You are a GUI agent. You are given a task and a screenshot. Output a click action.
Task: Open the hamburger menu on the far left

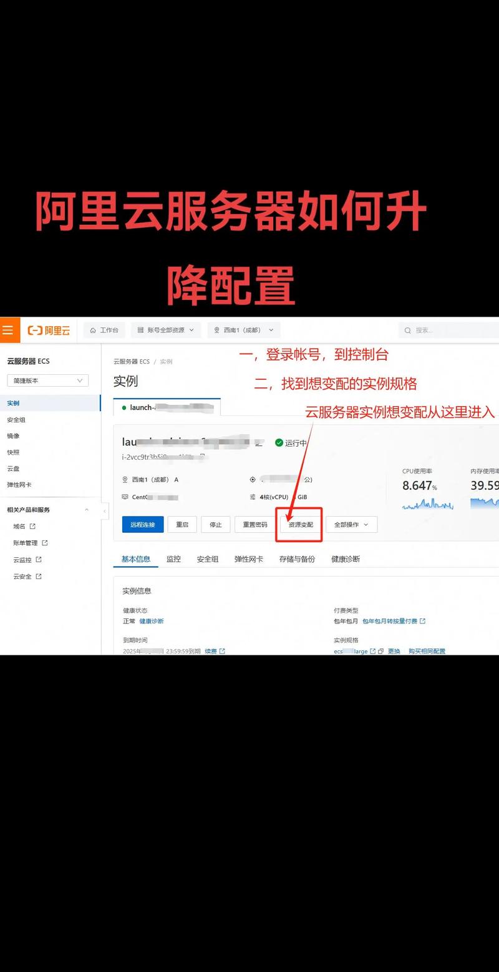tap(9, 330)
